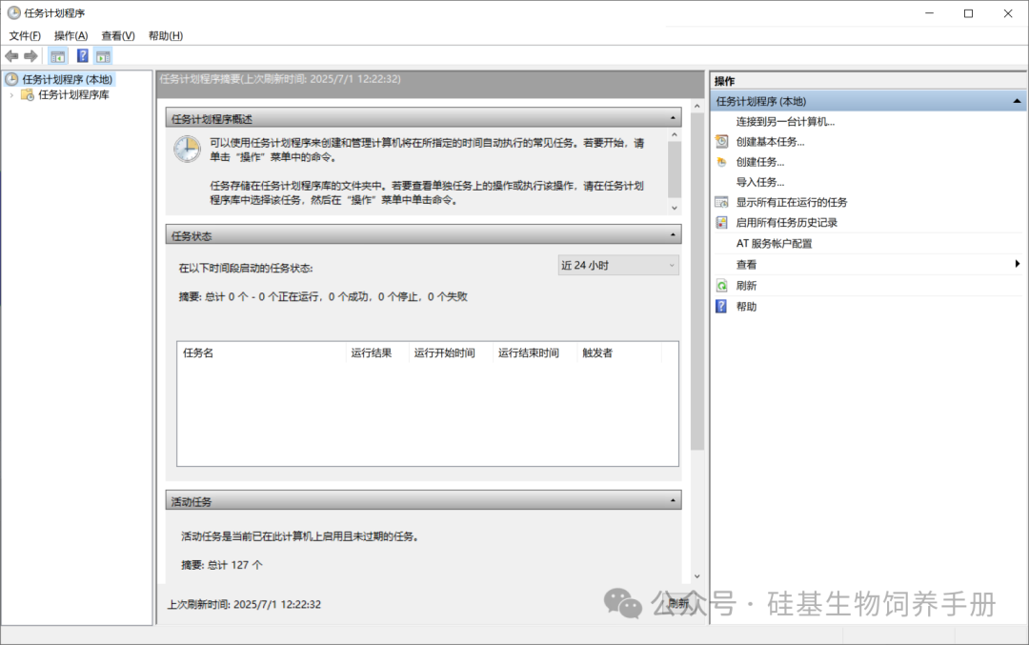The width and height of the screenshot is (1029, 645).
Task: Click 创建基本任务 in the actions pane
Action: (x=770, y=142)
